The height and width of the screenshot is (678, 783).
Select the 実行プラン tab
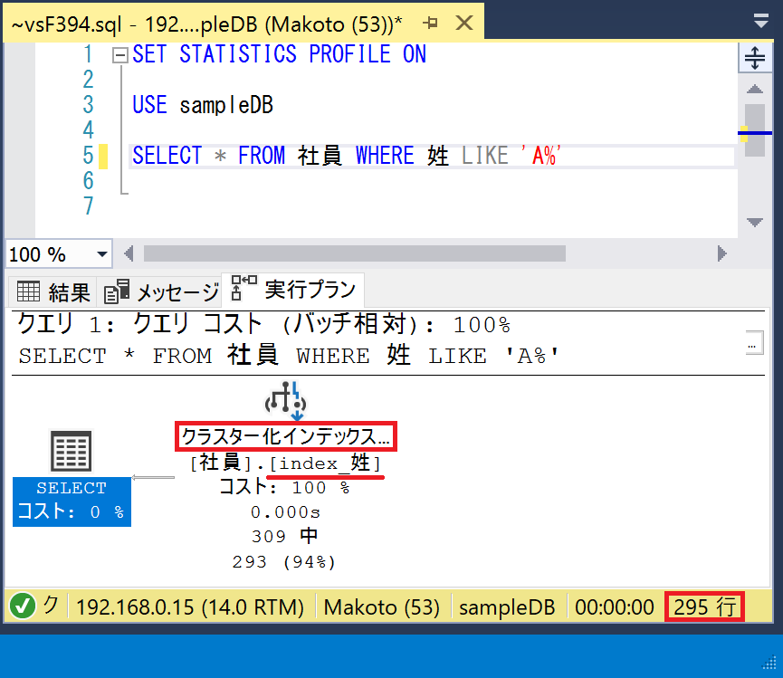click(293, 290)
